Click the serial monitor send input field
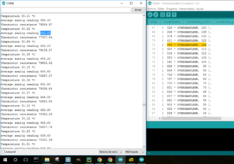 click(66, 10)
